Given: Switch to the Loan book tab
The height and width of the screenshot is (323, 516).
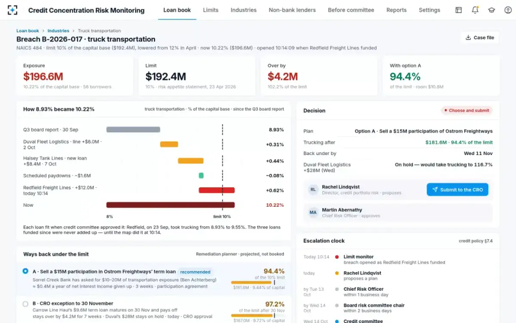Looking at the screenshot, I should [177, 10].
